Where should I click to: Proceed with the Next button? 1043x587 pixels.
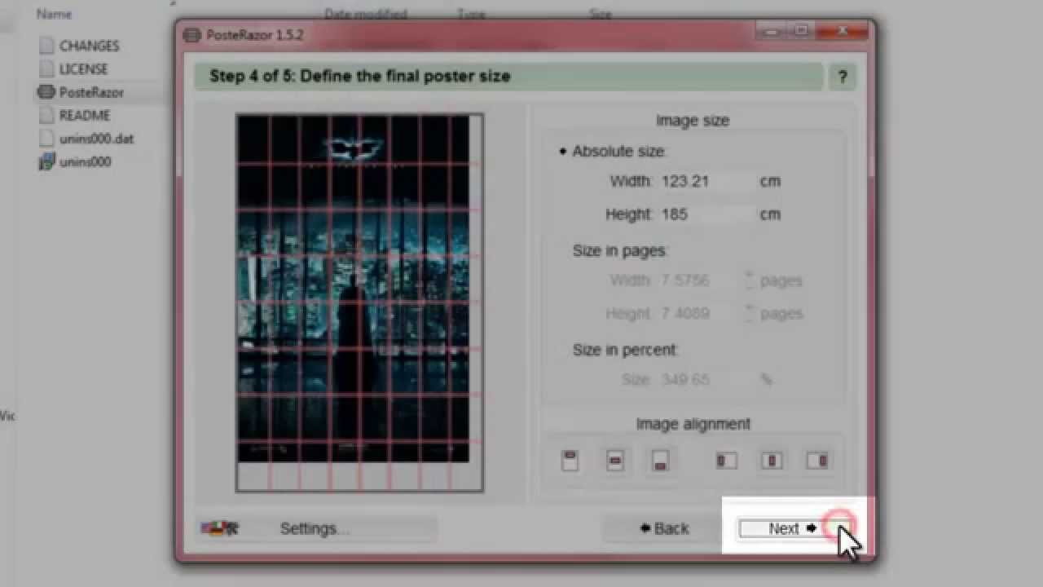[794, 528]
